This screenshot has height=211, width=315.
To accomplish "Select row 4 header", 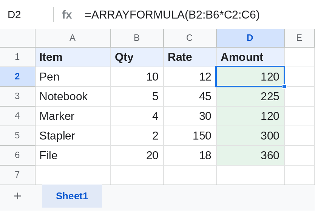I will (x=17, y=116).
